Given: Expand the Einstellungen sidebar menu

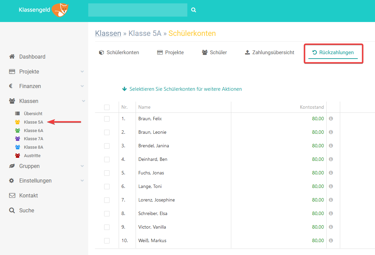Looking at the screenshot, I should 82,181.
